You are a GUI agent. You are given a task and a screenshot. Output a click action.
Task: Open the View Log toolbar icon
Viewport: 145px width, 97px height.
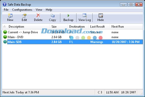85,16
